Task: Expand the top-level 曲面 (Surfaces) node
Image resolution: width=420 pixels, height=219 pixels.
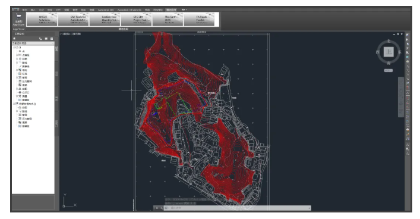Action: pyautogui.click(x=17, y=59)
